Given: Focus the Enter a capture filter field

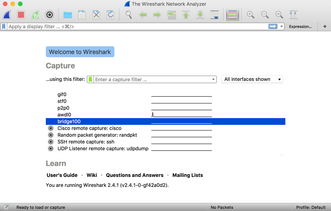Looking at the screenshot, I should [x=152, y=79].
